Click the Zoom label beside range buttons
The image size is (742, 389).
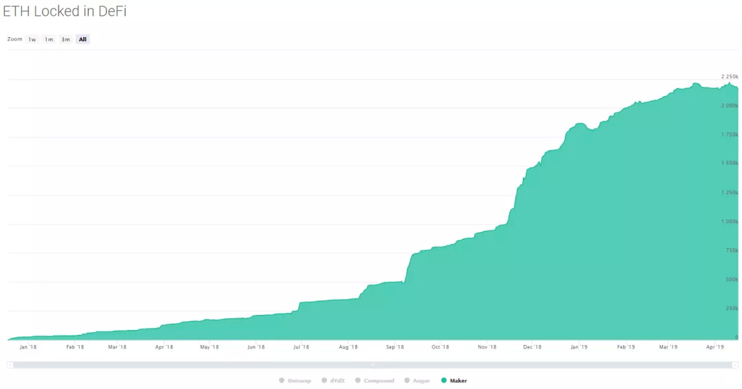click(x=14, y=39)
